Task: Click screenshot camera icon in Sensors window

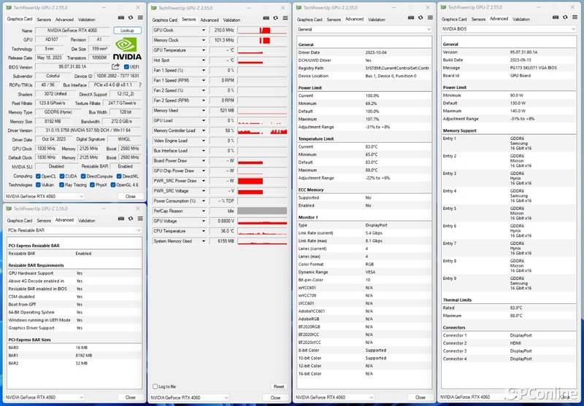Action: pos(266,17)
